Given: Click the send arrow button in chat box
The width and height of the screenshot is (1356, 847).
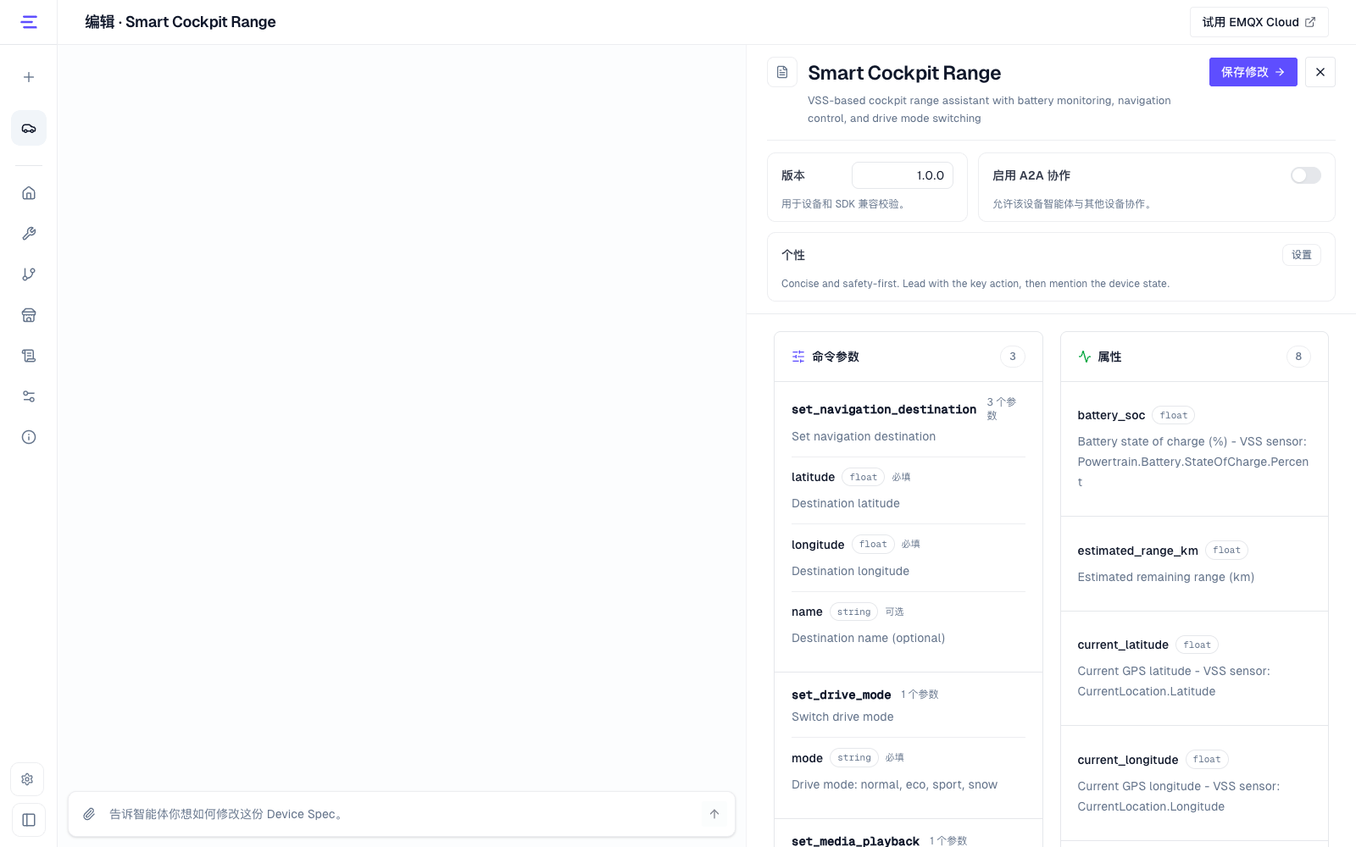Looking at the screenshot, I should pyautogui.click(x=714, y=814).
